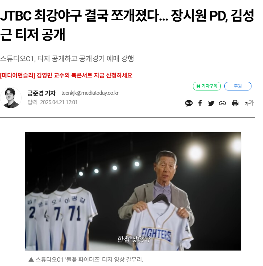Open reporter 금준경 기자 name link
The width and height of the screenshot is (263, 266).
tap(41, 93)
